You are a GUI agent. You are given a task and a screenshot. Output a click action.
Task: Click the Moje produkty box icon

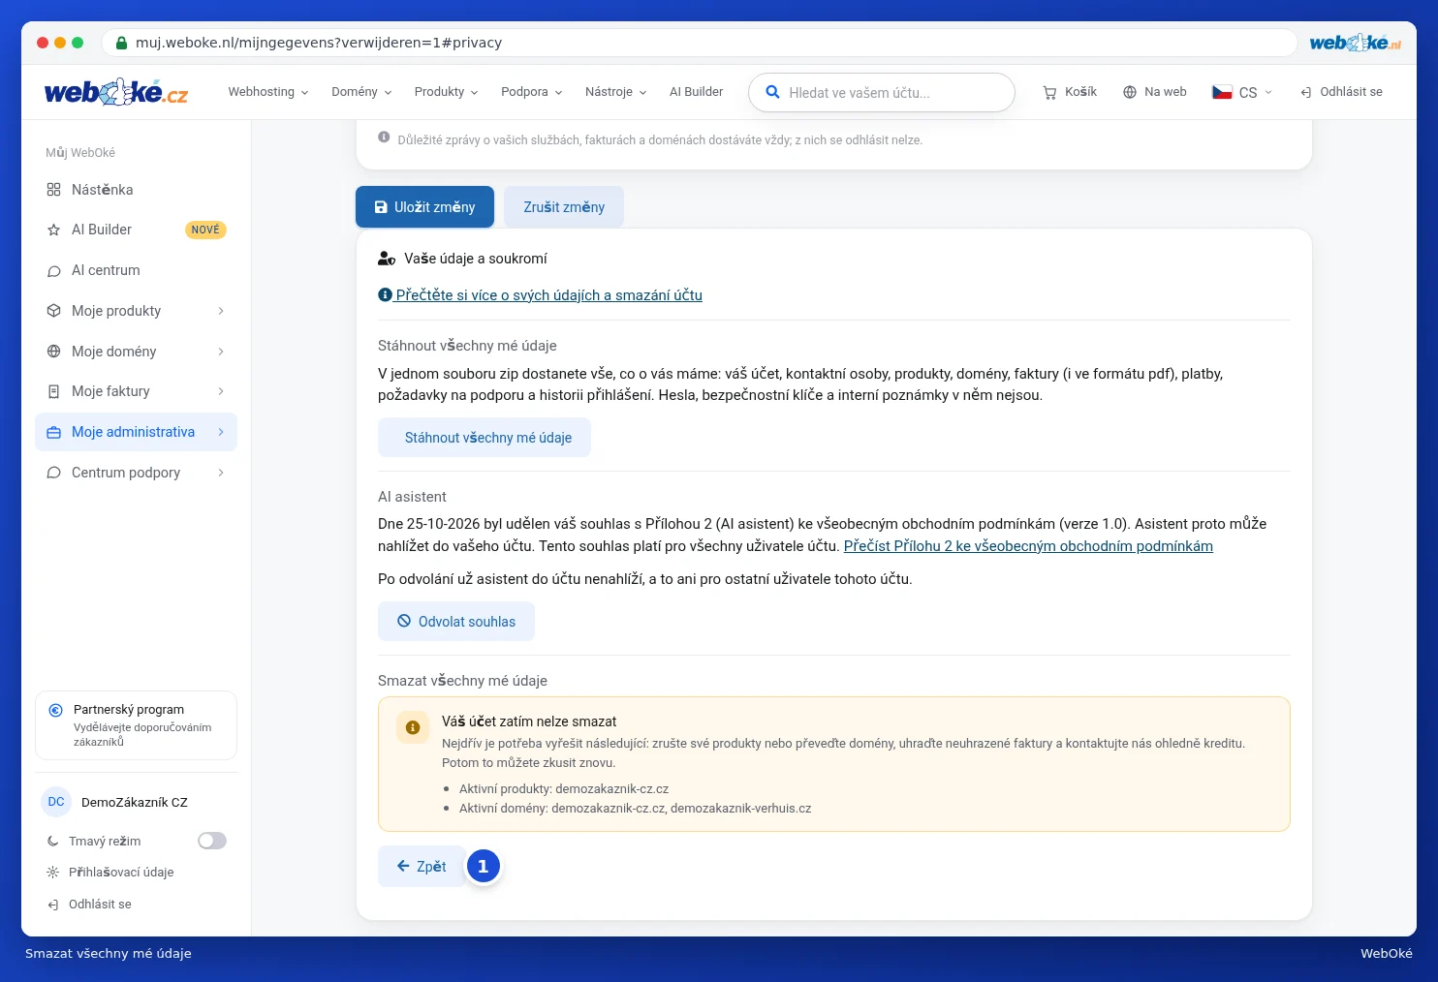coord(53,311)
